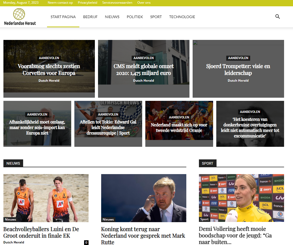
Task: Go to the POLITIEK section
Action: tap(135, 17)
